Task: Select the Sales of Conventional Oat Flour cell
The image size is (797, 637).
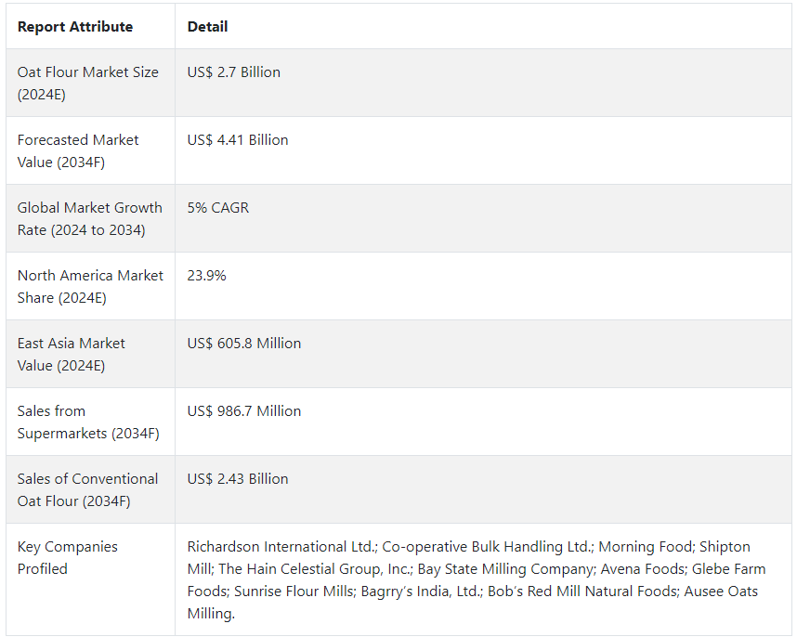Action: [87, 489]
